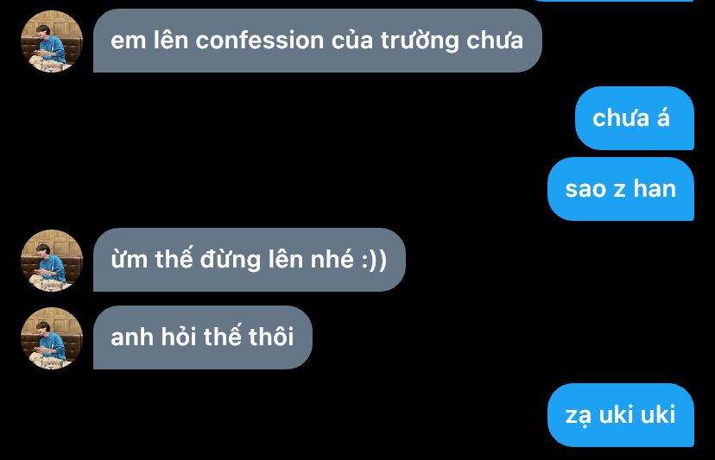
Task: Select profile picture beside "anh hỏi thế thôi"
Action: tap(52, 337)
